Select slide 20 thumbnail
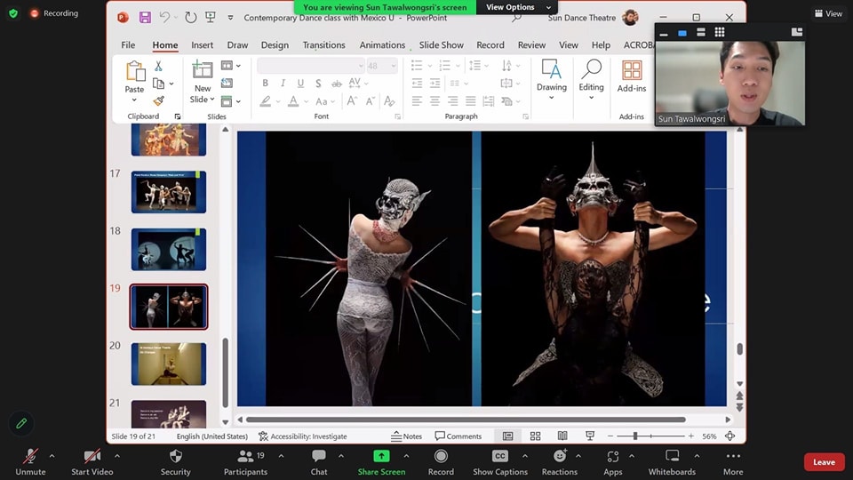853x480 pixels. coord(169,364)
